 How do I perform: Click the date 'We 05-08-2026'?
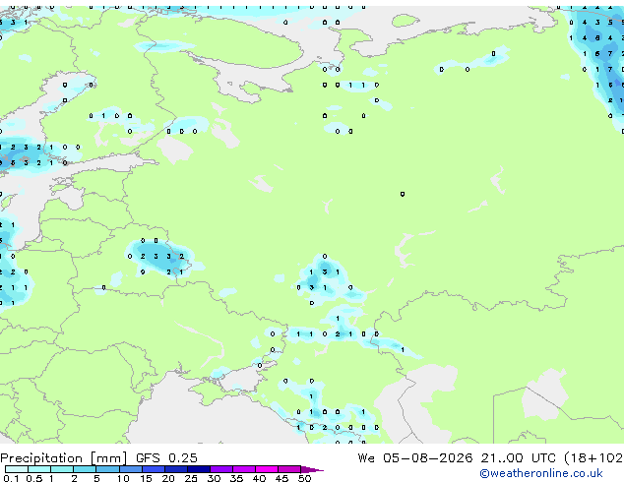tap(415, 457)
